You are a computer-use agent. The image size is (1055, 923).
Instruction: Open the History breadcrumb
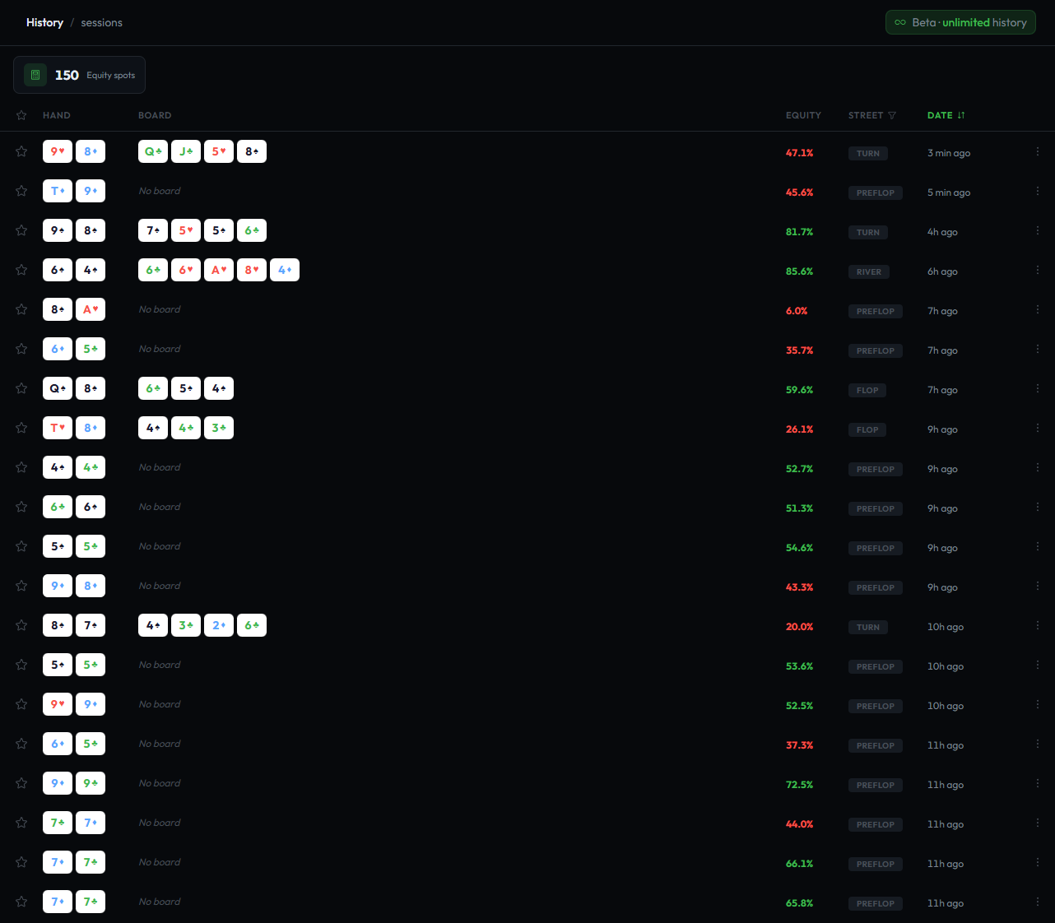[44, 22]
